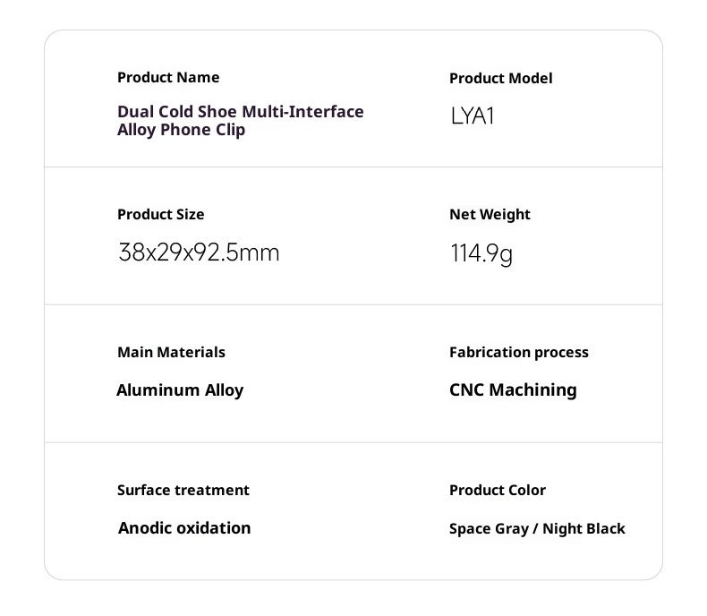Select the LYA1 model number
Screen dimensions: 707x616
473,116
